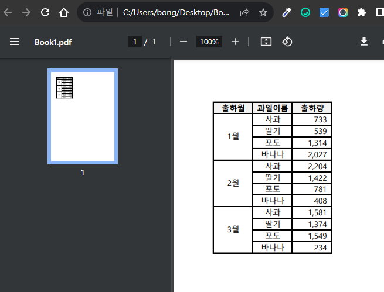View site information icon in address bar
The width and height of the screenshot is (384, 292).
(x=87, y=12)
